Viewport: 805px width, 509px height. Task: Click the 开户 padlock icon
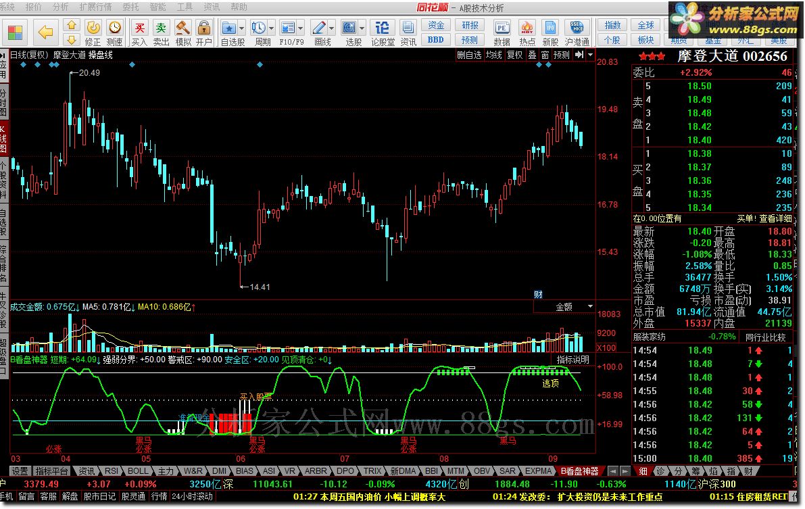tap(204, 27)
